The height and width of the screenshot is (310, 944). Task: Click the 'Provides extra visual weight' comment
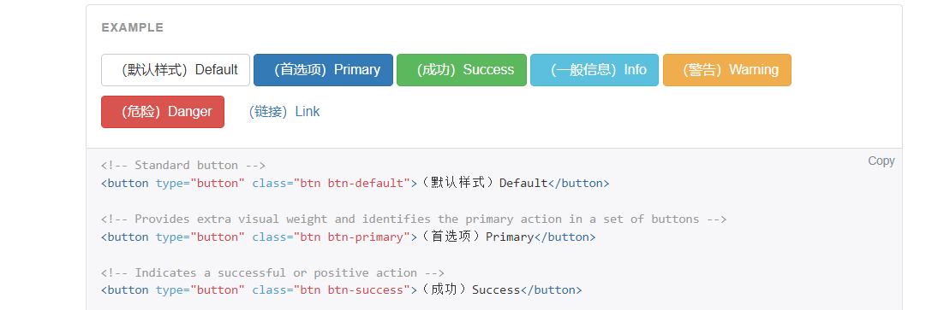tap(414, 219)
